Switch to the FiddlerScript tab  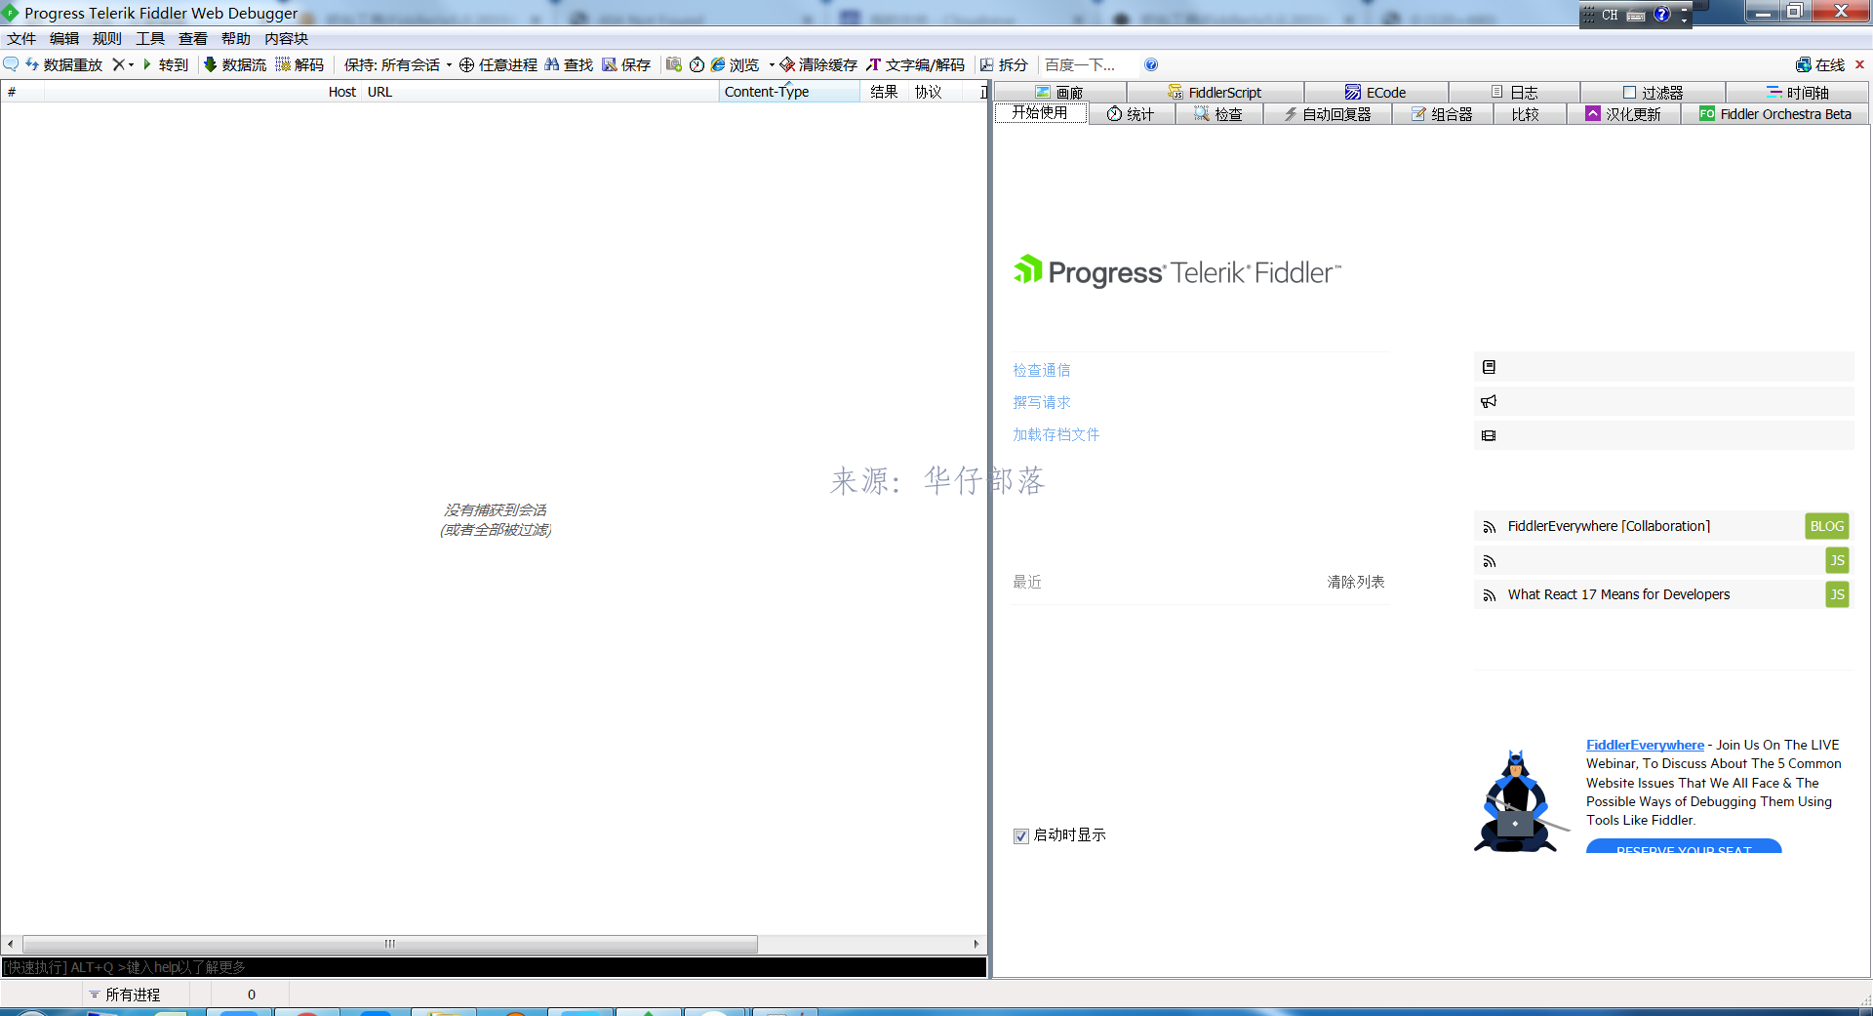1215,92
